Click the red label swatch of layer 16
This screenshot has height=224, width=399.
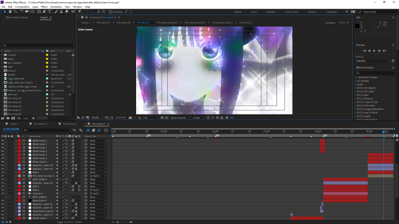(x=19, y=141)
